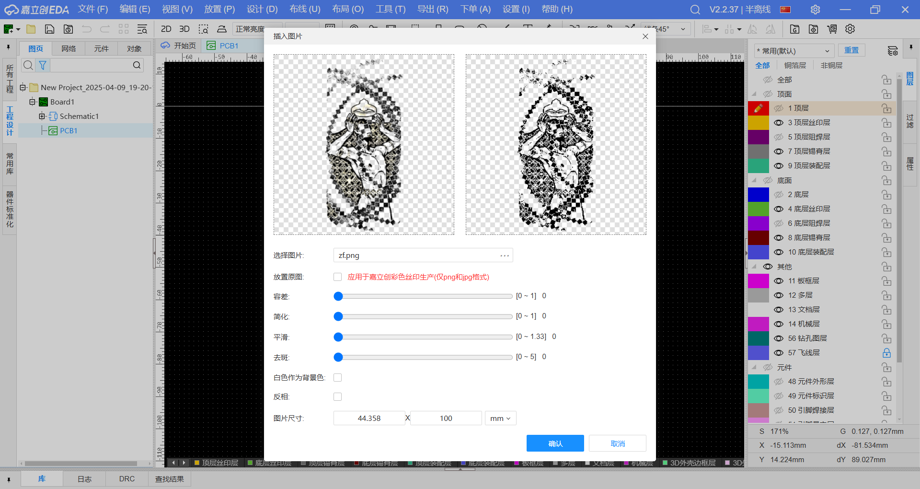The width and height of the screenshot is (920, 489).
Task: Pin the left panel with pushpin icon
Action: 8,47
